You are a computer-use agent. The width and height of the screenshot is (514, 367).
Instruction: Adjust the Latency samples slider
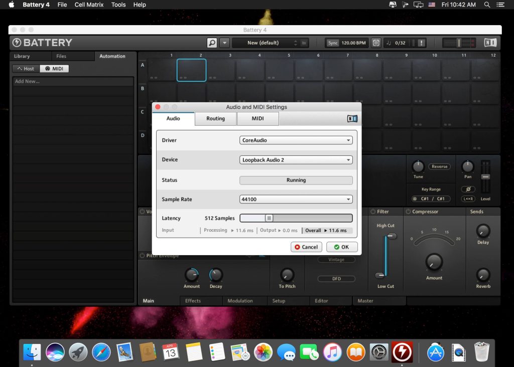click(x=269, y=218)
